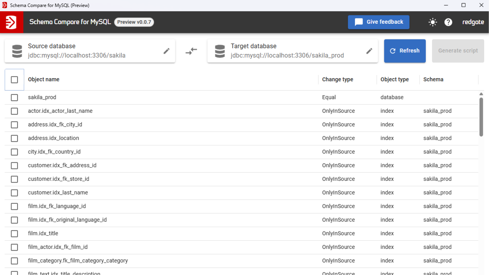489x275 pixels.
Task: Check address.idx_location row checkbox
Action: [14, 139]
